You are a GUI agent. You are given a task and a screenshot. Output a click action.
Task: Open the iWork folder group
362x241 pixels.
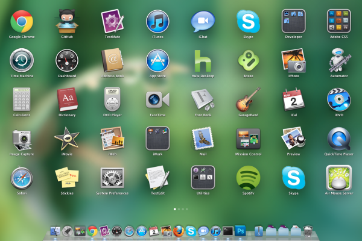157,139
